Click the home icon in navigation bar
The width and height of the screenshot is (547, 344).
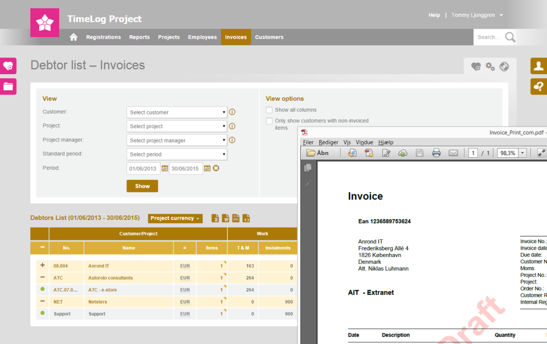(x=74, y=37)
